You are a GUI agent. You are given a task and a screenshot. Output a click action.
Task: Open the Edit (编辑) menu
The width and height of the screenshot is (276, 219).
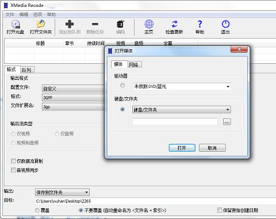(x=24, y=14)
